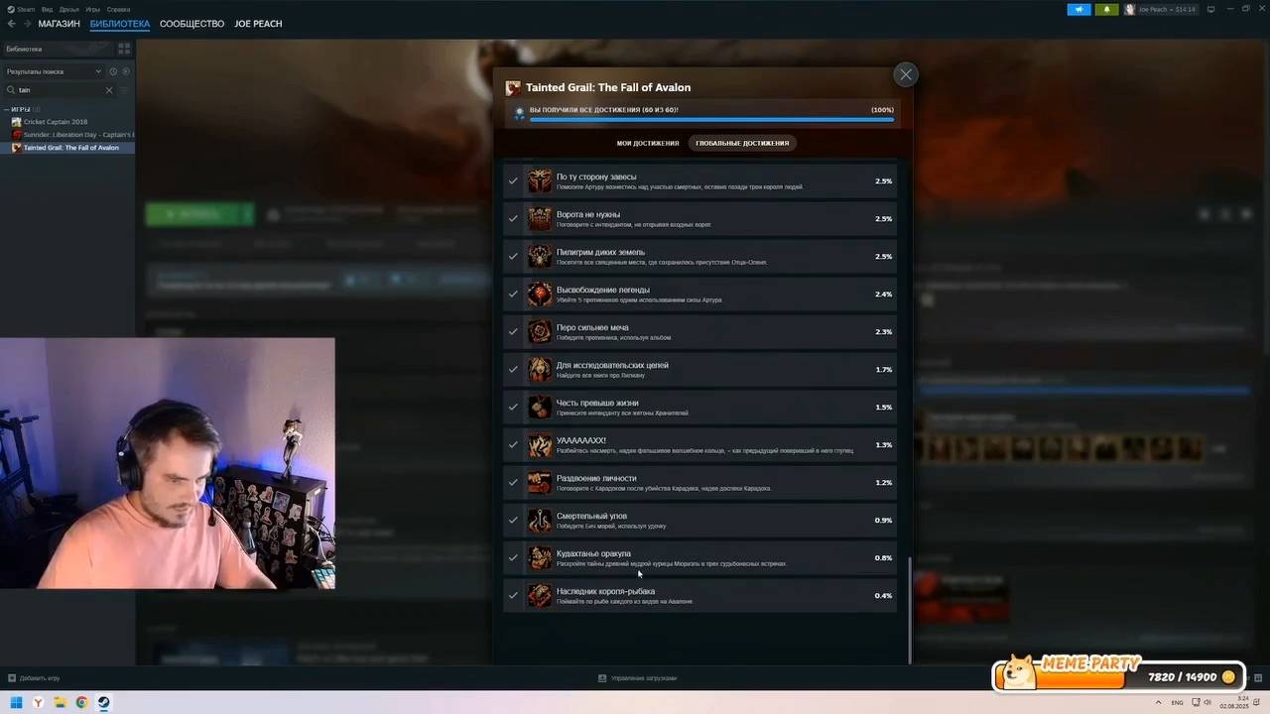Open the 'БИБЛИОТЕКА' section
This screenshot has height=714, width=1270.
tap(120, 24)
